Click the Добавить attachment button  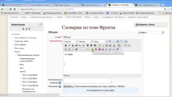click(69, 86)
